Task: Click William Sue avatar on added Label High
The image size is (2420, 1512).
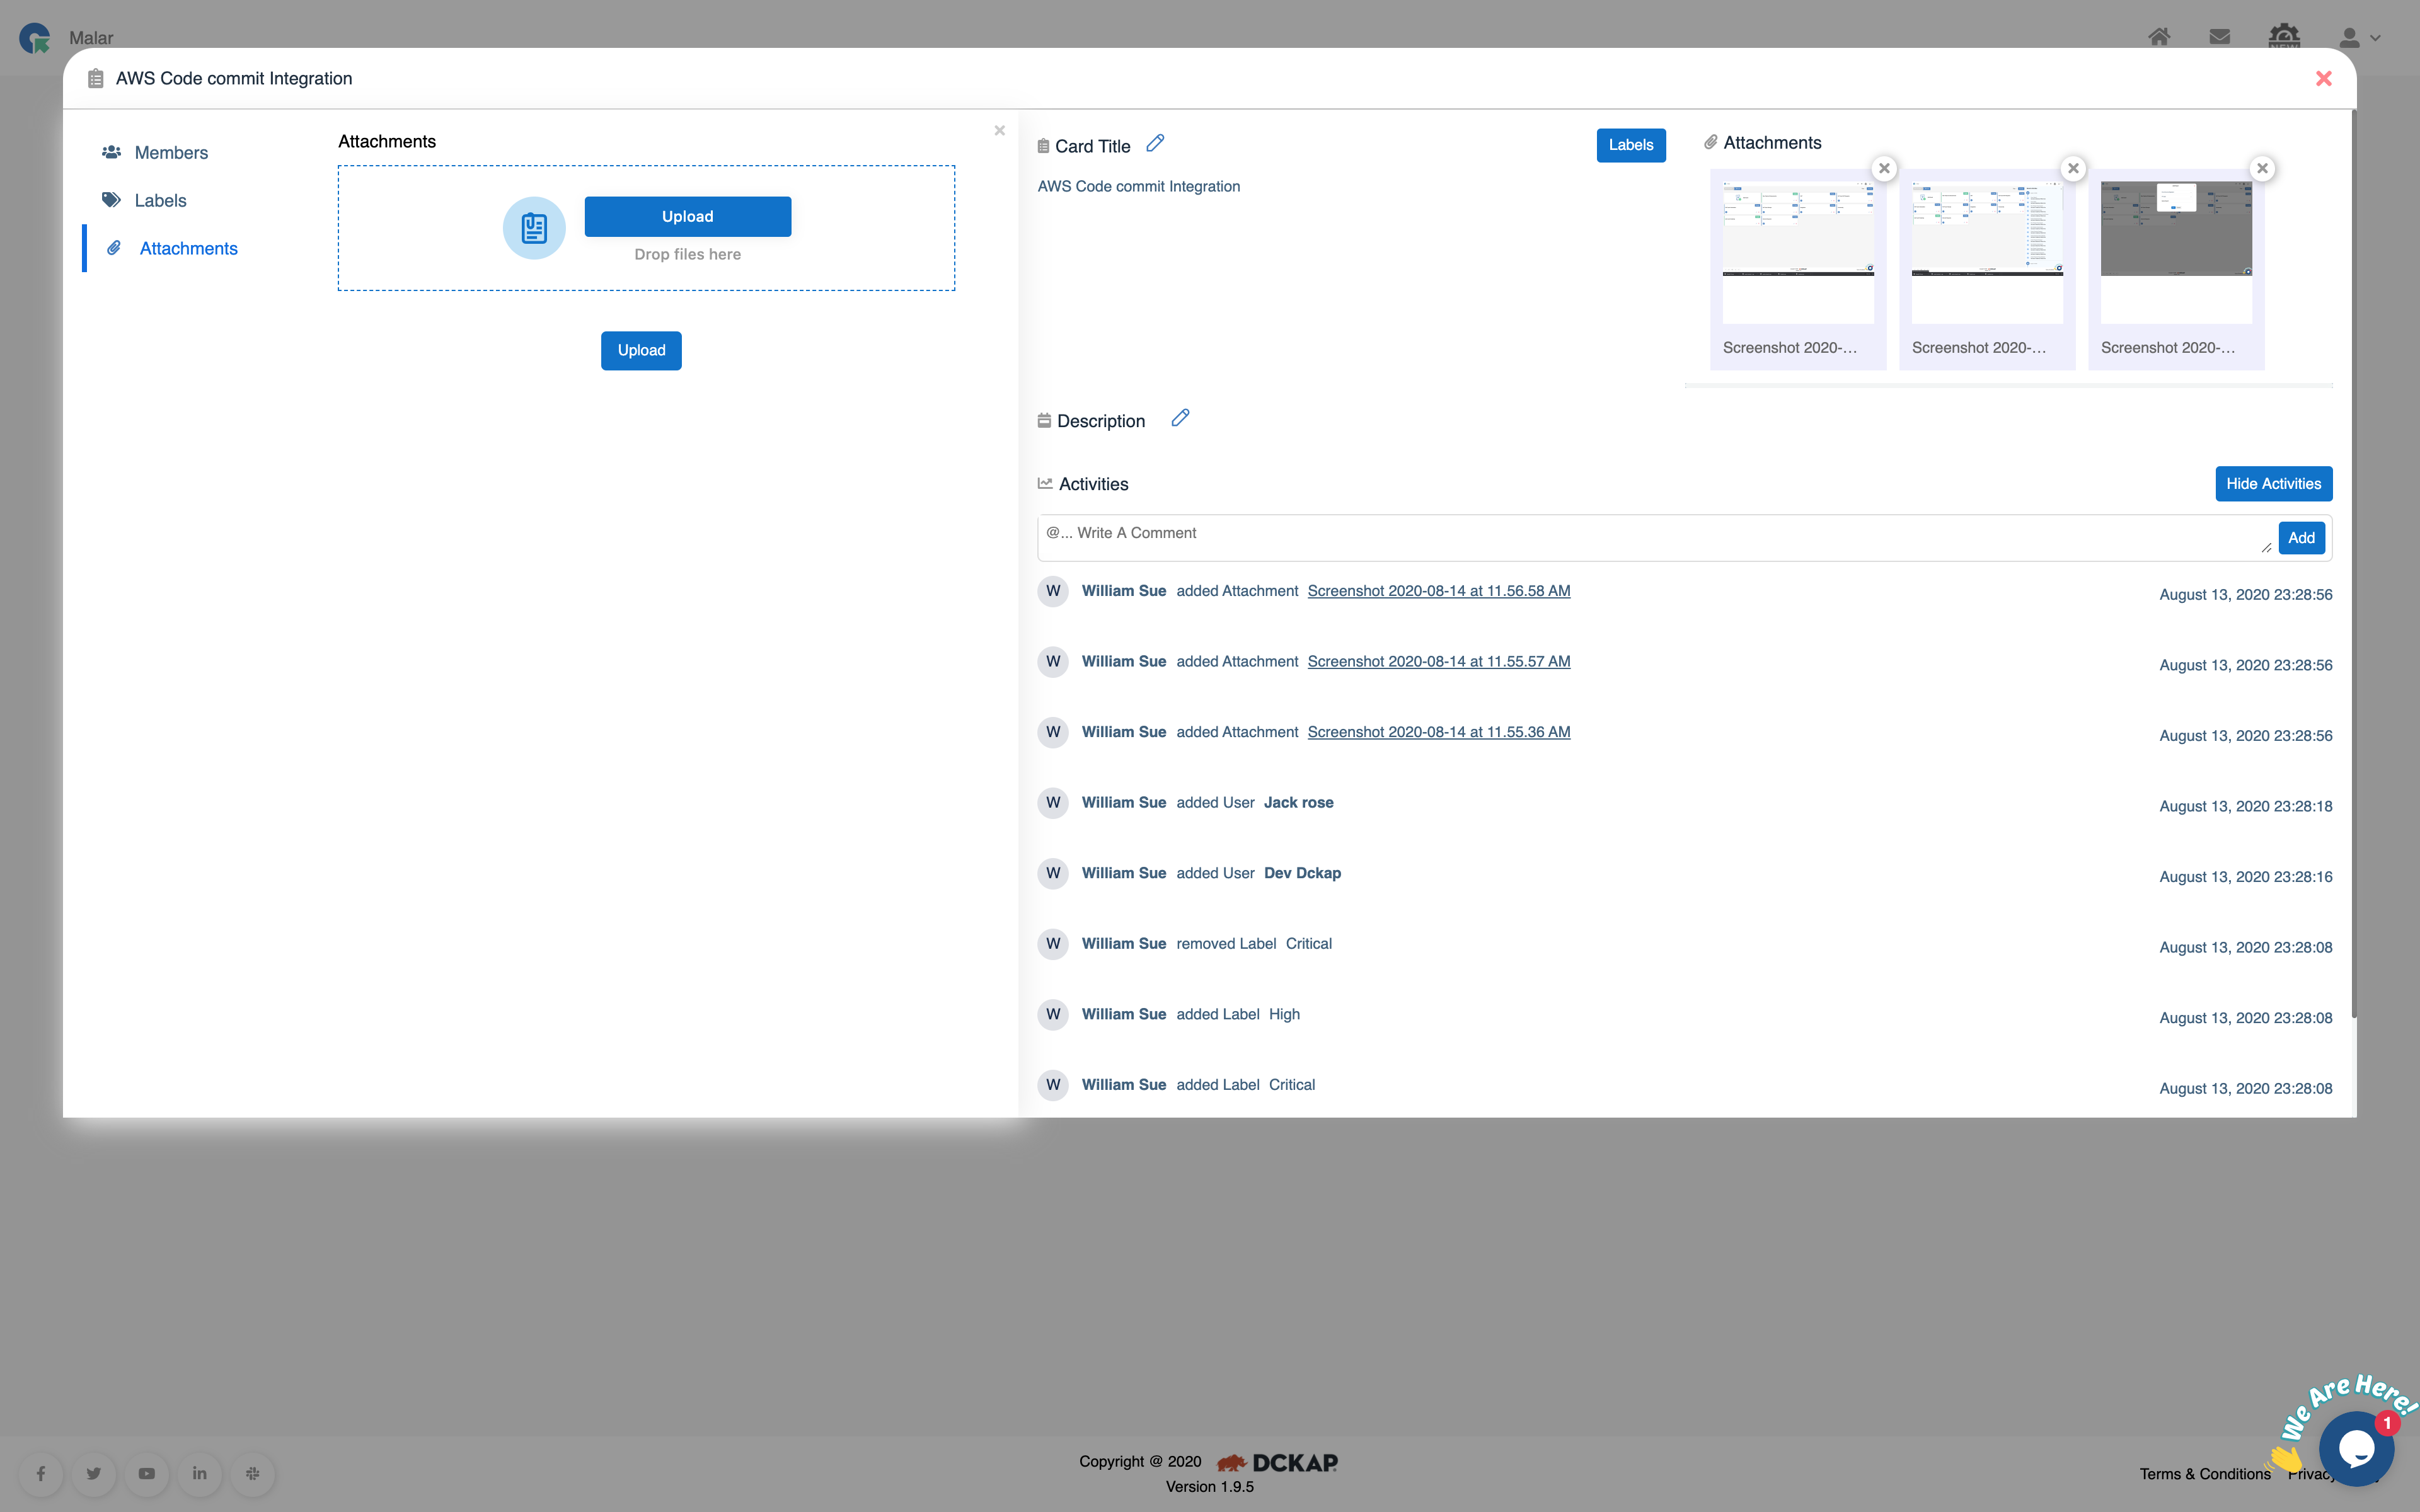Action: (x=1053, y=1014)
